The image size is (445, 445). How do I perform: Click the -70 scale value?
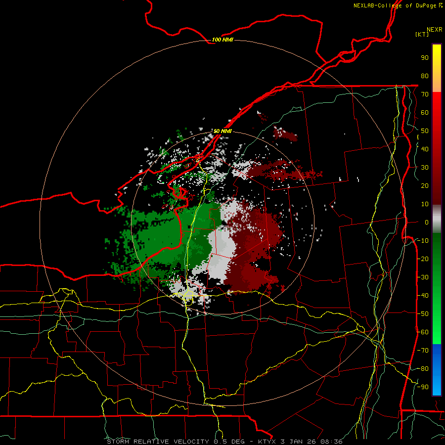click(423, 351)
